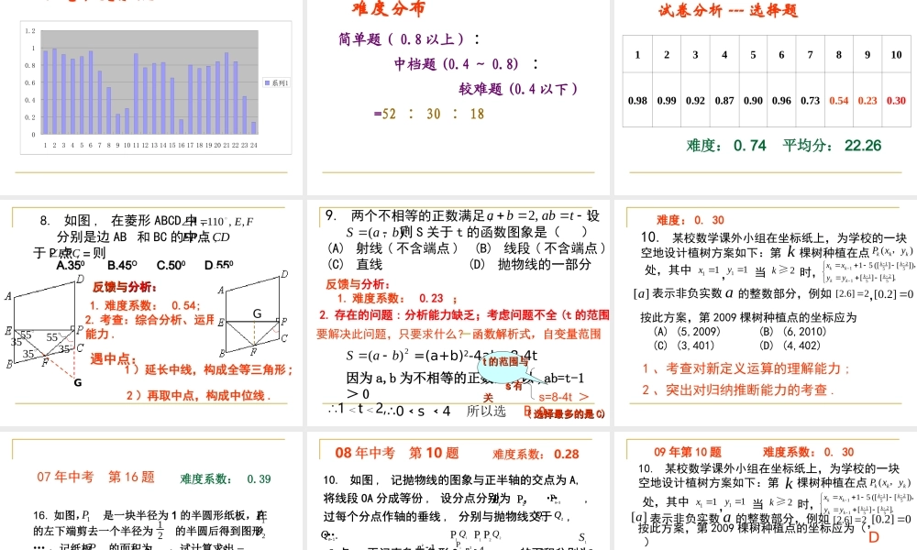The width and height of the screenshot is (917, 550).
Task: Click table cell 0.87
Action: 724,101
